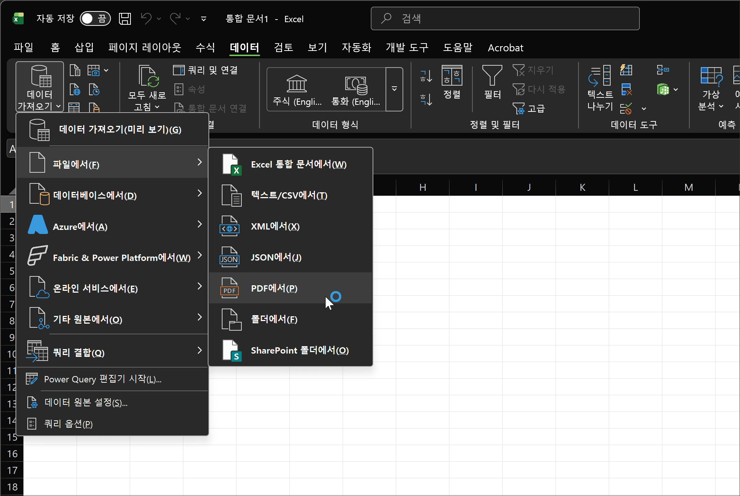
Task: Expand the 기타 원본에서(O) submenu
Action: 112,318
